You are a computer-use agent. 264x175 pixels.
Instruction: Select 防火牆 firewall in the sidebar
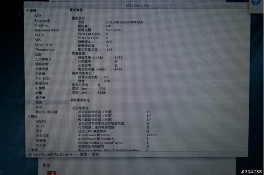tap(40, 145)
